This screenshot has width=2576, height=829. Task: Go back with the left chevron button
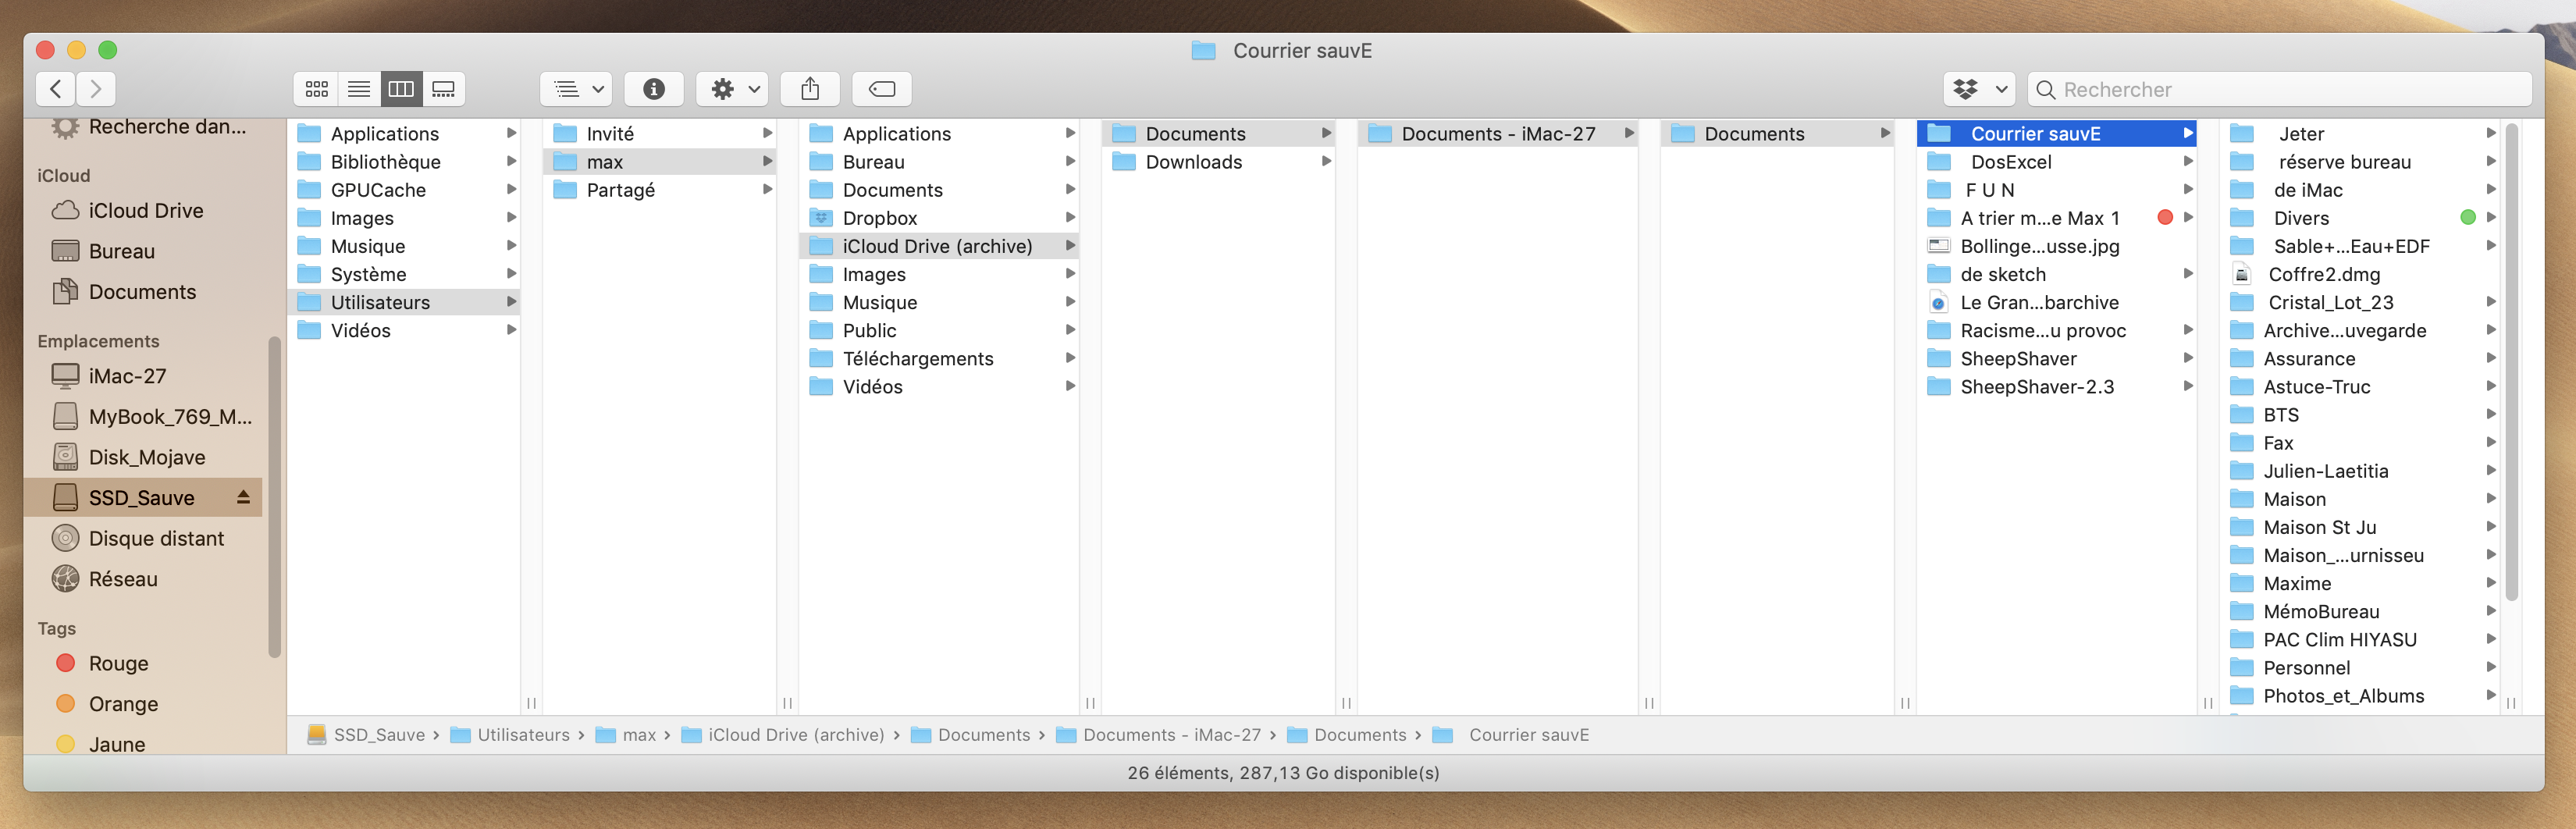click(x=56, y=89)
